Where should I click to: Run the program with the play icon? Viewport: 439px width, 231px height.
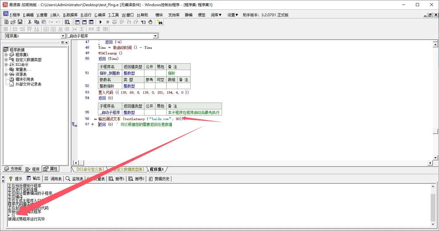[x=100, y=22]
